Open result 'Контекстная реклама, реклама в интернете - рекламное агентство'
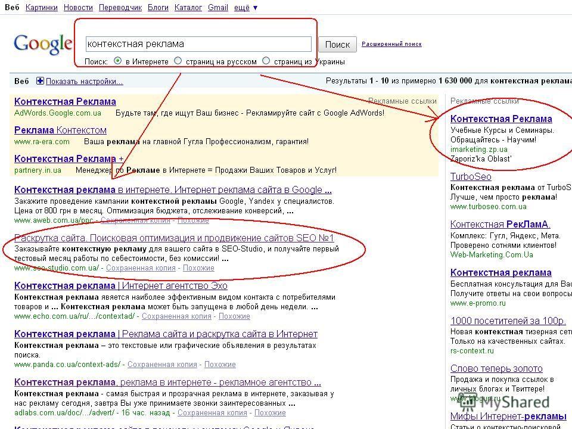The height and width of the screenshot is (429, 572). (168, 383)
